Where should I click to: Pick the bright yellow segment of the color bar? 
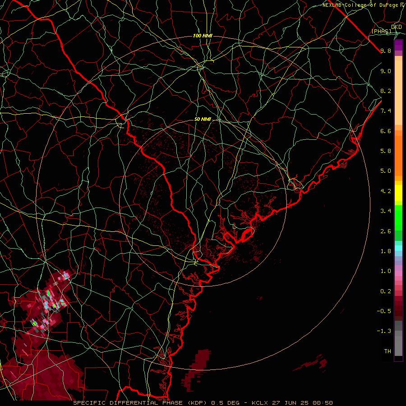(x=398, y=193)
